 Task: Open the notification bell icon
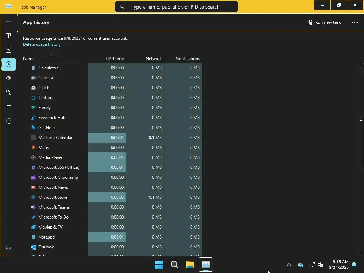pos(354,264)
